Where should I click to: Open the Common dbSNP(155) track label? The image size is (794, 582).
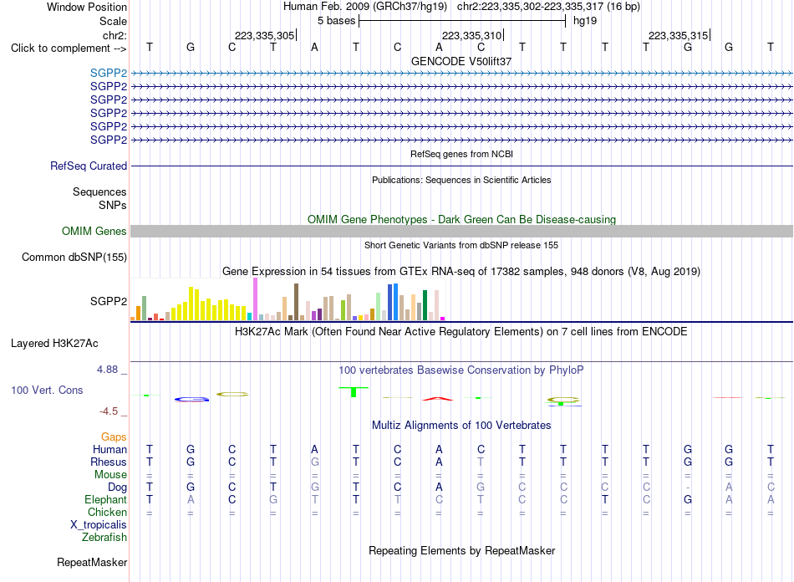pos(74,257)
